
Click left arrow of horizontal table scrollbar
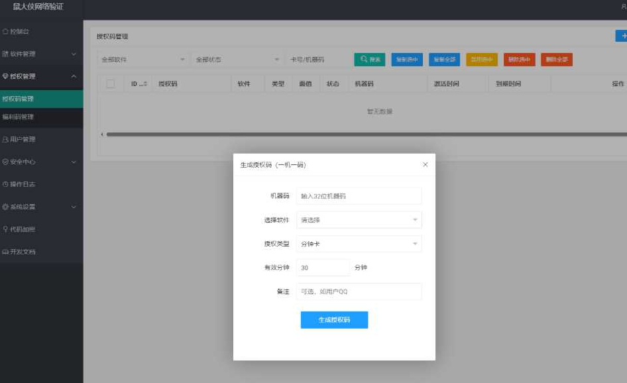pyautogui.click(x=102, y=135)
